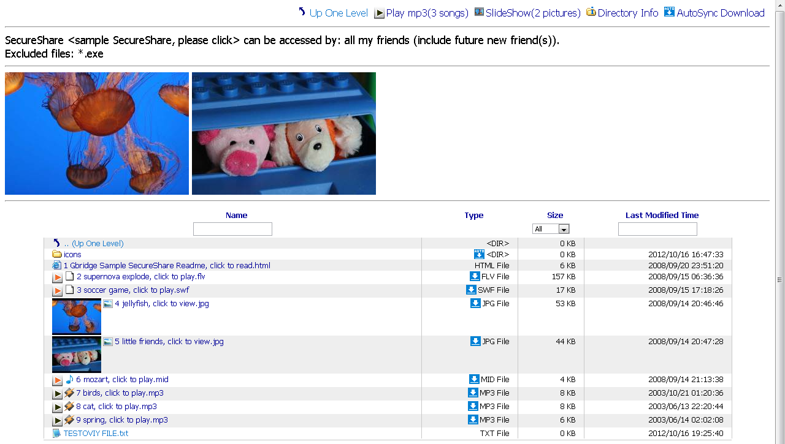The image size is (785, 444).
Task: Open 3 soccer game swf link
Action: click(133, 290)
